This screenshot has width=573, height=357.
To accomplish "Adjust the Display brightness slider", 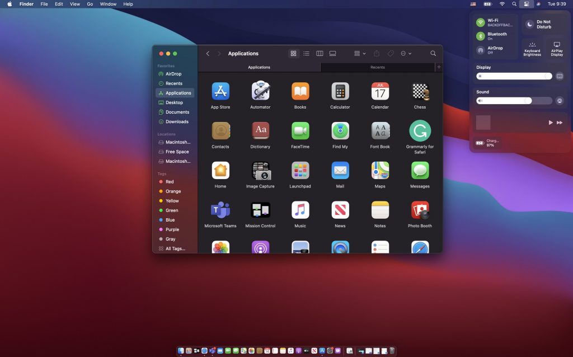I will pos(514,76).
